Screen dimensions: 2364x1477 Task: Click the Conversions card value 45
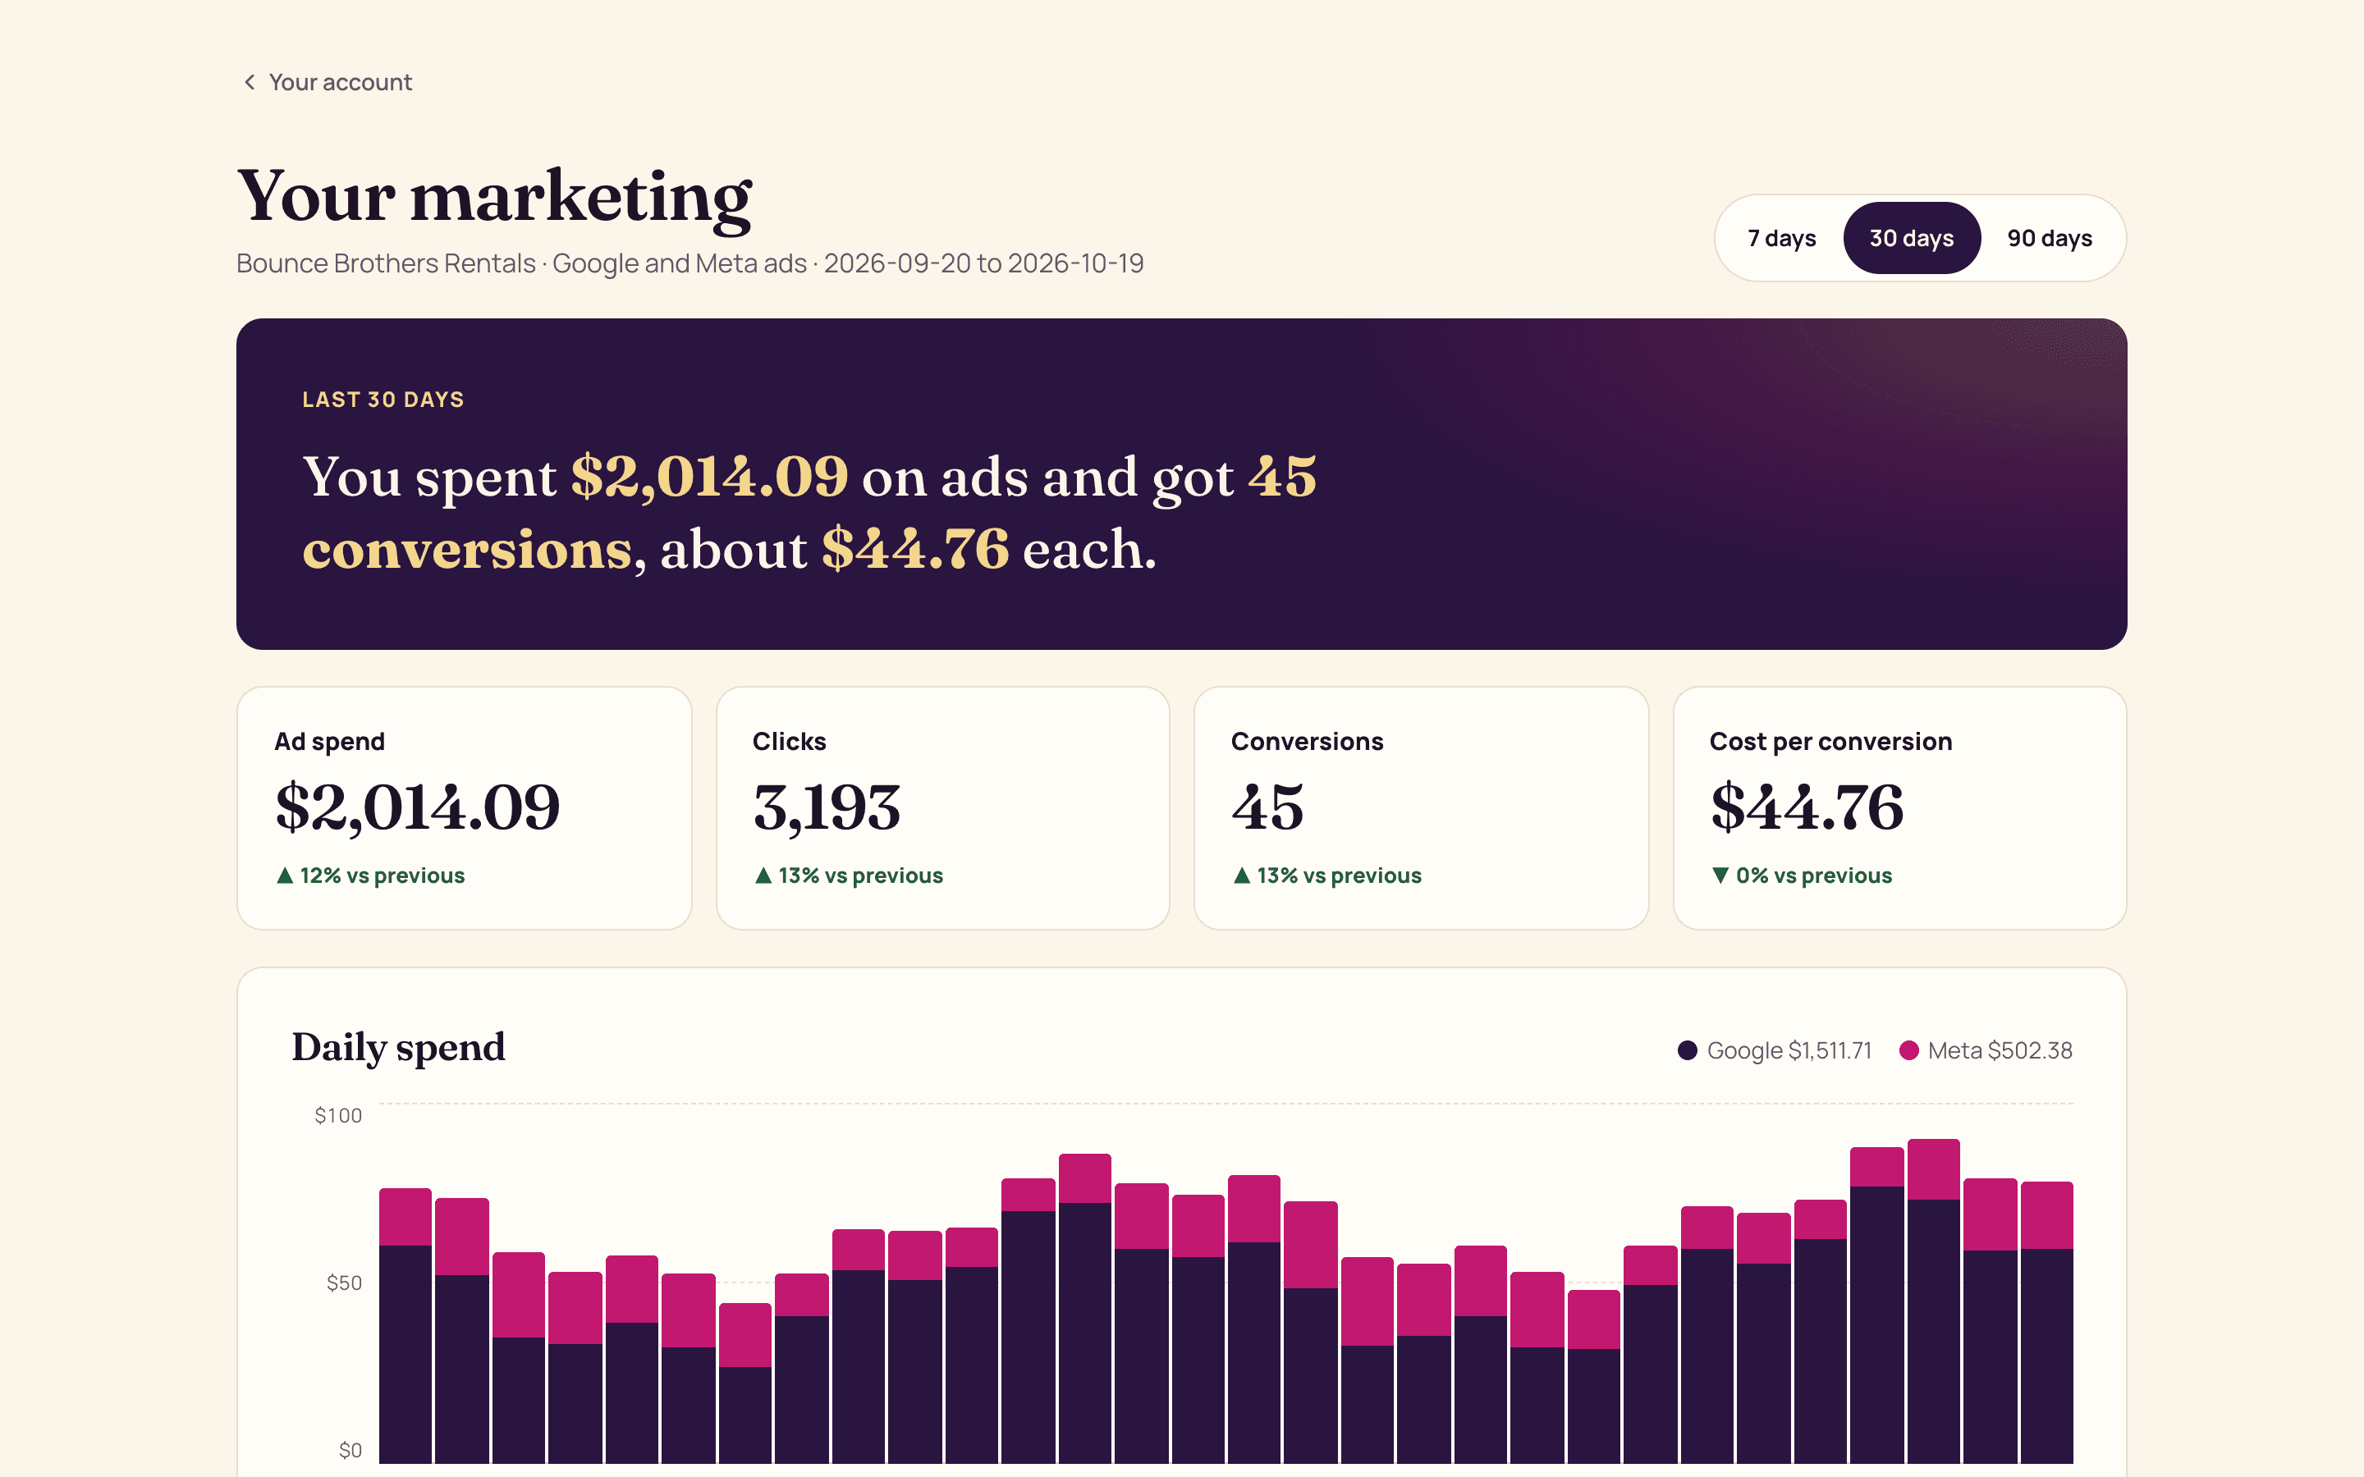point(1267,808)
